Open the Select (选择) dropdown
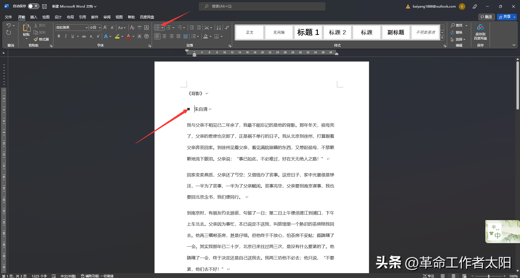Viewport: 520px width, 278px height. (x=458, y=39)
